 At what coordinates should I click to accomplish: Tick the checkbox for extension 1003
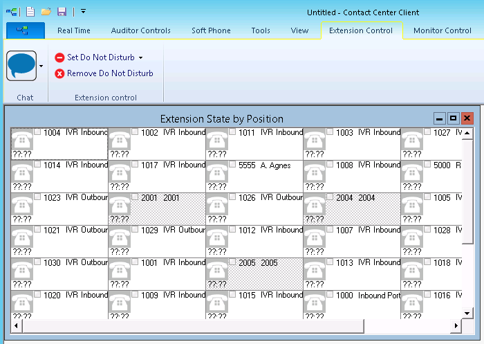click(x=330, y=132)
